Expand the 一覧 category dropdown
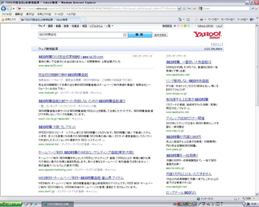The width and height of the screenshot is (259, 207). (109, 26)
